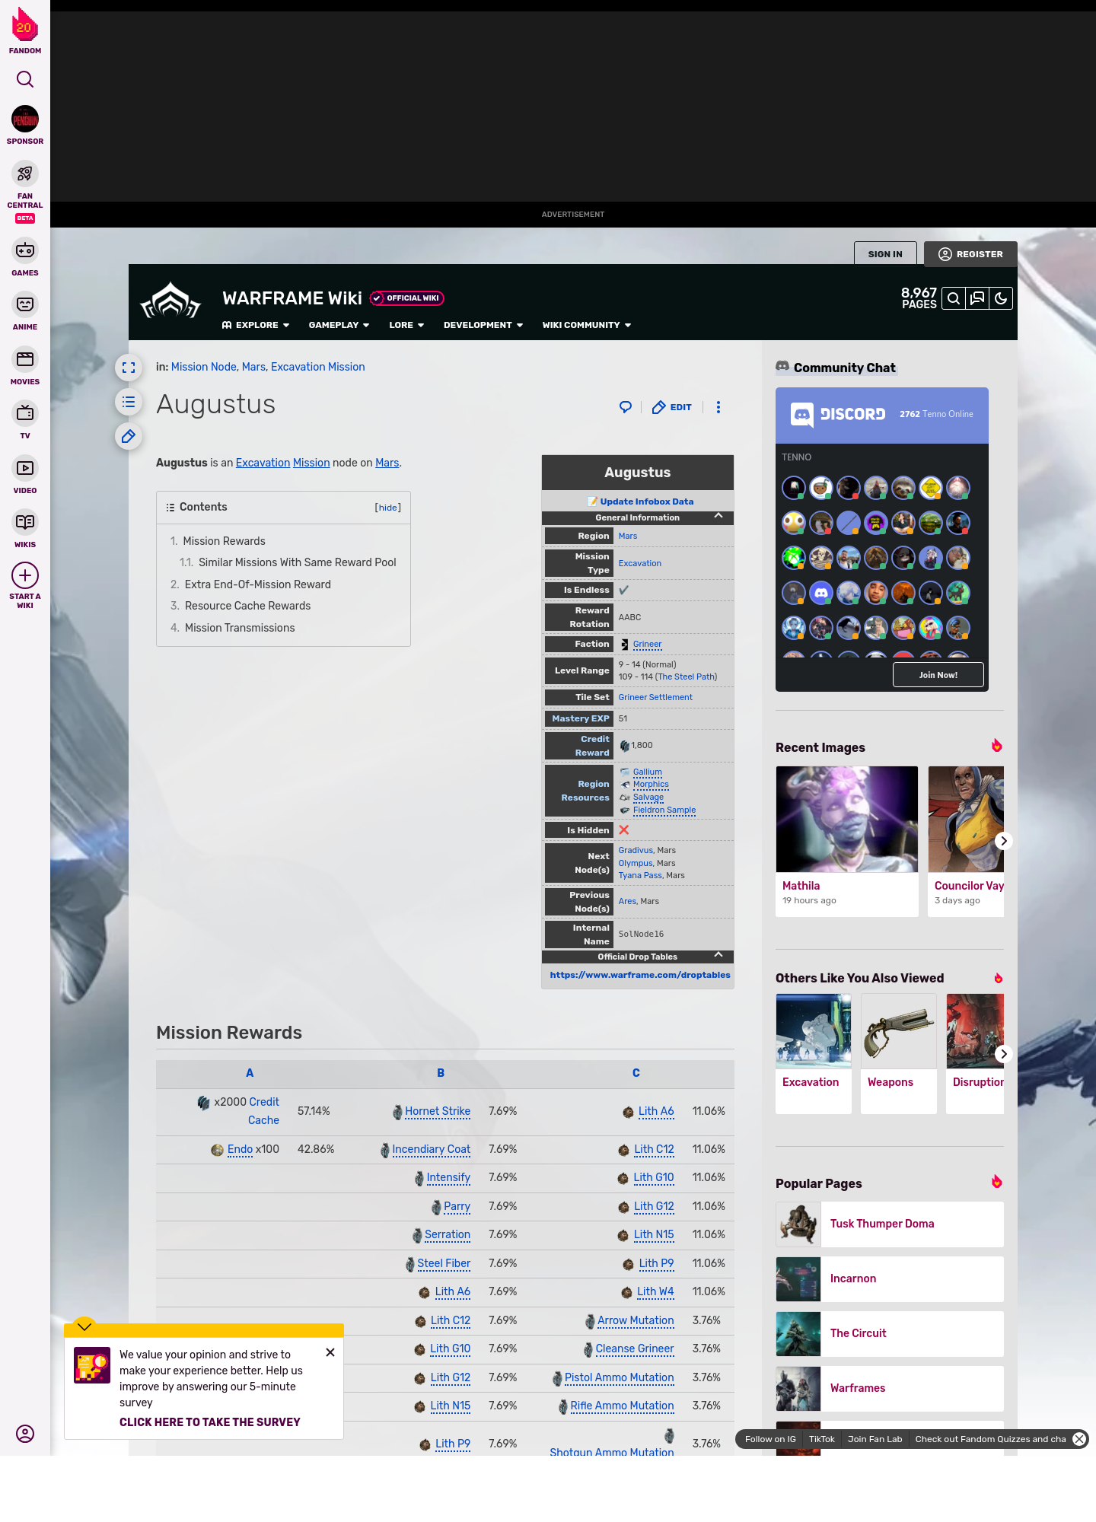Viewport: 1096px width, 1522px height.
Task: Sort by column B header
Action: tap(441, 1073)
